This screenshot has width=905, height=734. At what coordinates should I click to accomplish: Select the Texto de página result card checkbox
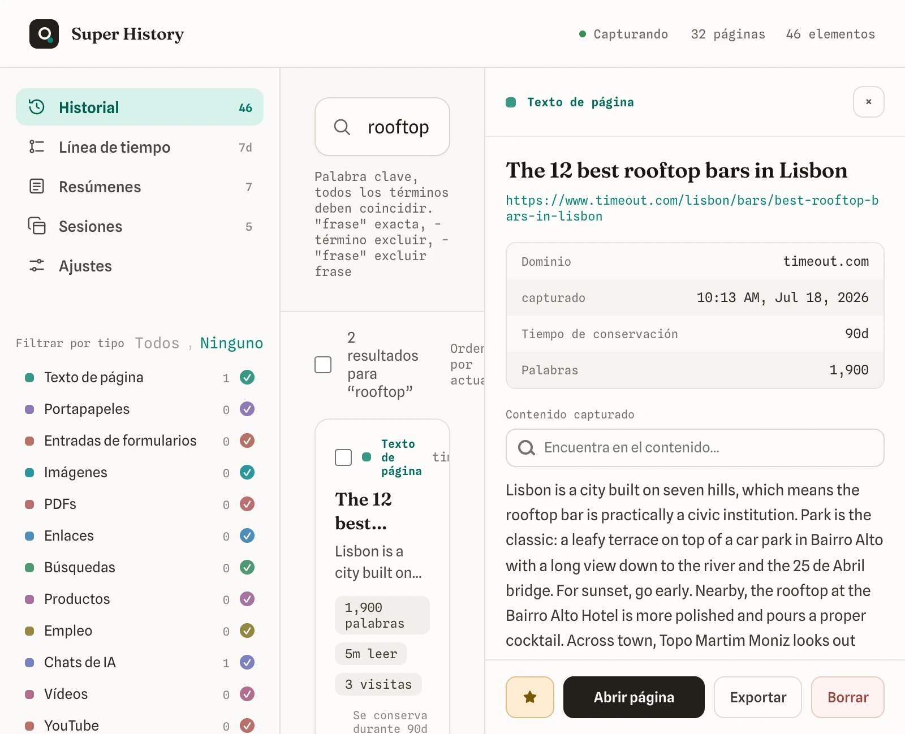[343, 457]
